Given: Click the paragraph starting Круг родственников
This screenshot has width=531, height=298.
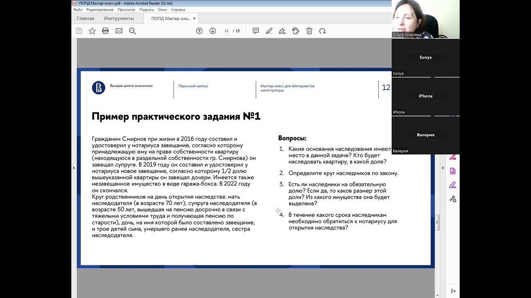Looking at the screenshot, I should (174, 216).
